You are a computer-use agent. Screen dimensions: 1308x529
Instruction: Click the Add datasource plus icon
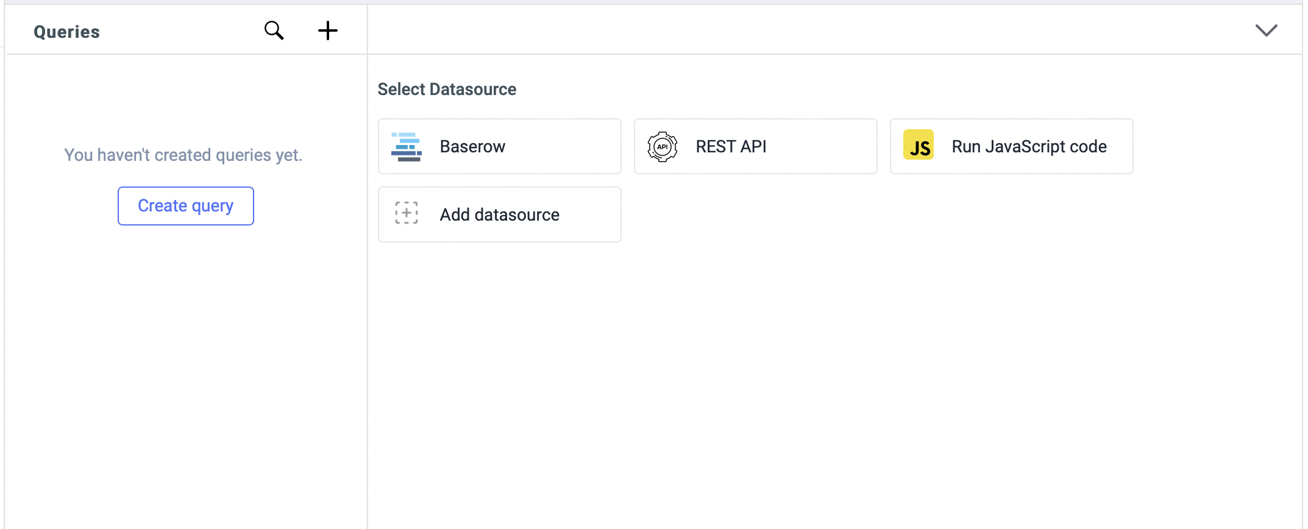pos(406,213)
